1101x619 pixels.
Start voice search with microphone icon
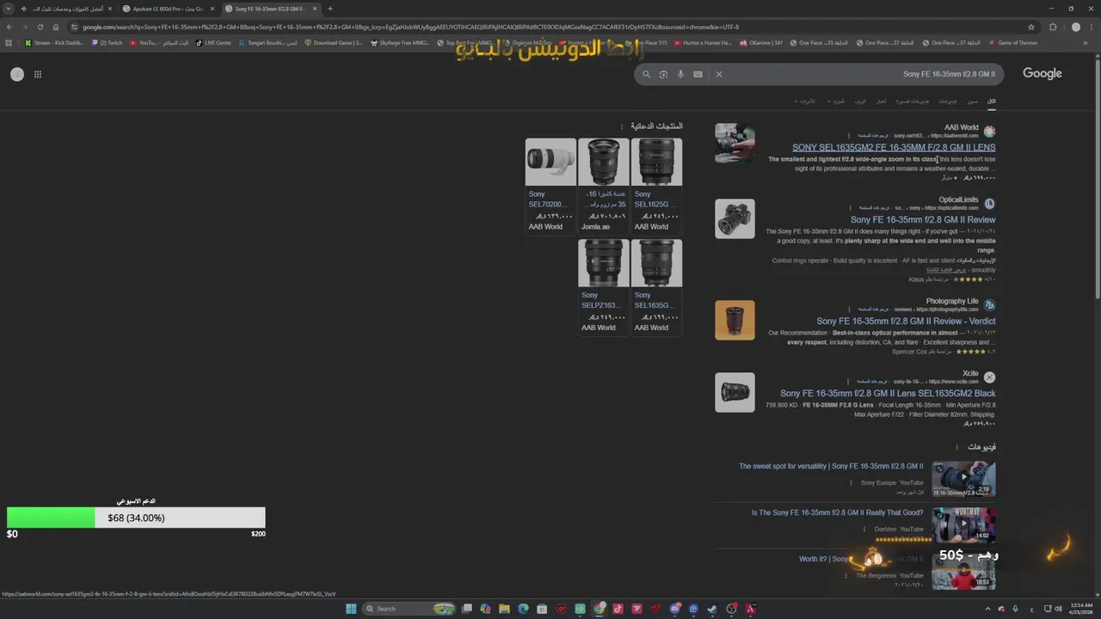coord(680,74)
